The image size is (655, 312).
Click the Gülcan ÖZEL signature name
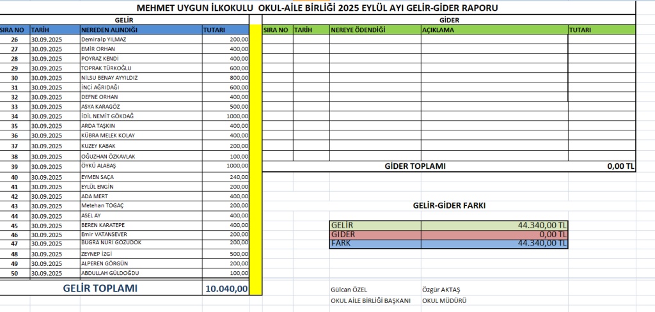[349, 290]
